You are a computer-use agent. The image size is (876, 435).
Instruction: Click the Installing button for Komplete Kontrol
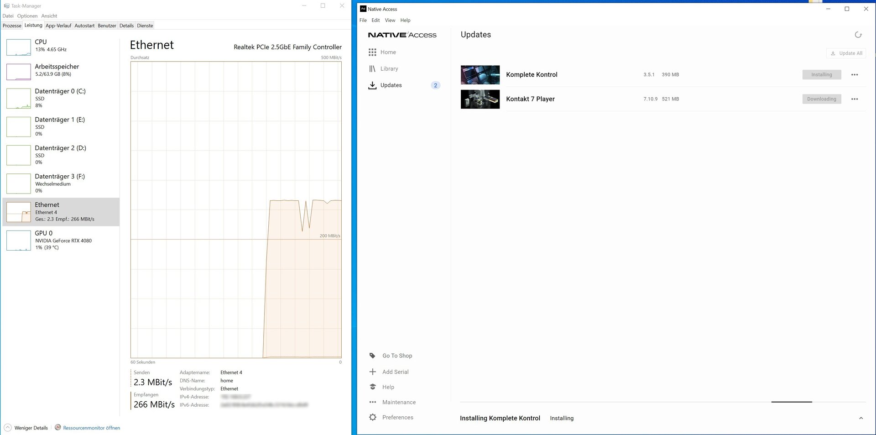822,75
